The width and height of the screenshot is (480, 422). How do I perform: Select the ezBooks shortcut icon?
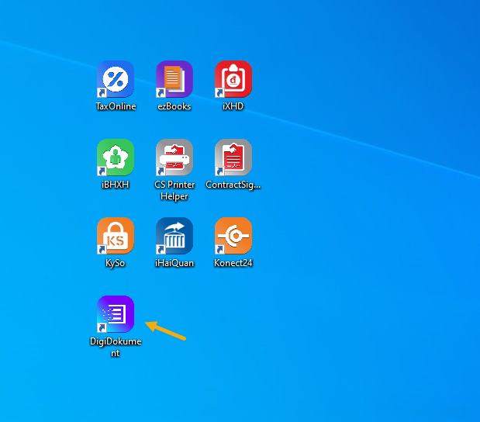click(174, 79)
